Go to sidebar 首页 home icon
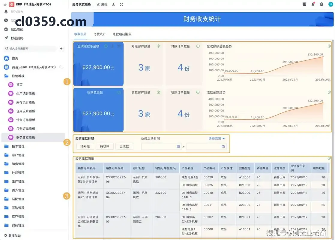 7,58
